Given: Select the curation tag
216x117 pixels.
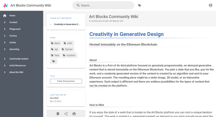Looking at the screenshot, I should 69,55.
